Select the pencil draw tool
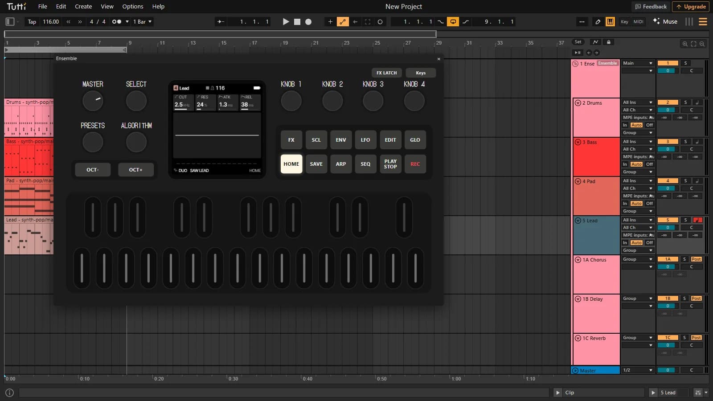The height and width of the screenshot is (401, 713). coord(598,21)
